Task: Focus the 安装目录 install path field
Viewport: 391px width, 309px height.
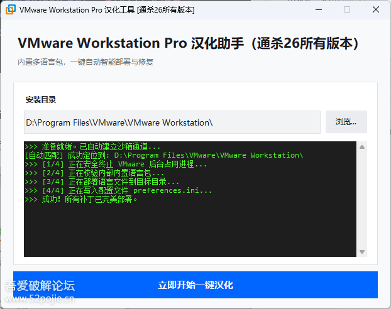Action: [172, 122]
